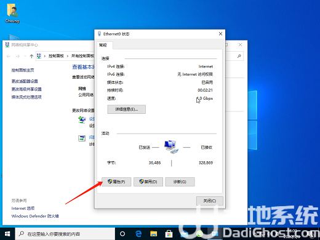Click the 36,486 bytes sent value
The width and height of the screenshot is (320, 240).
pyautogui.click(x=154, y=163)
